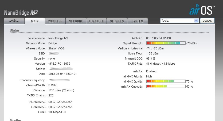
Task: Click the TX/RX Rate 41.6 Mbps value
Action: click(x=161, y=64)
